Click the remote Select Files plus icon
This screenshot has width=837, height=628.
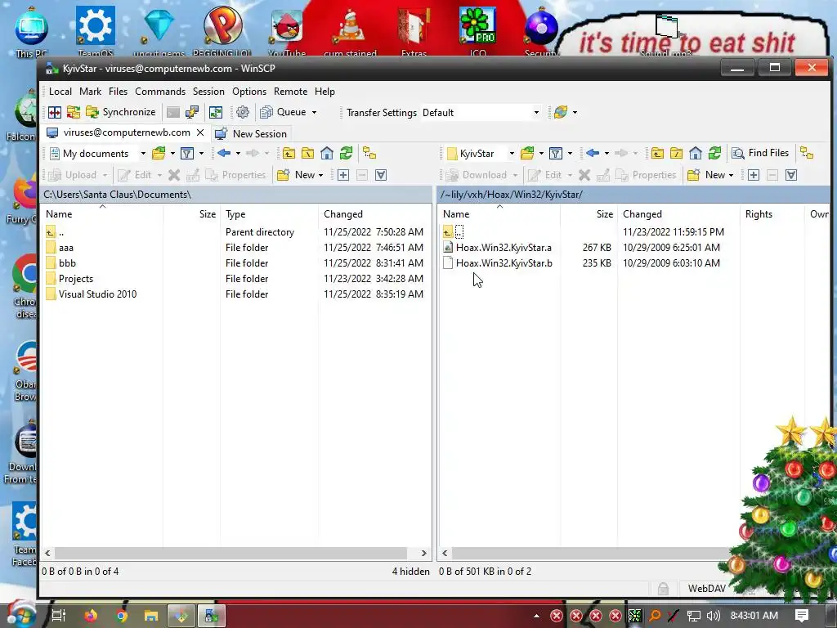[753, 175]
